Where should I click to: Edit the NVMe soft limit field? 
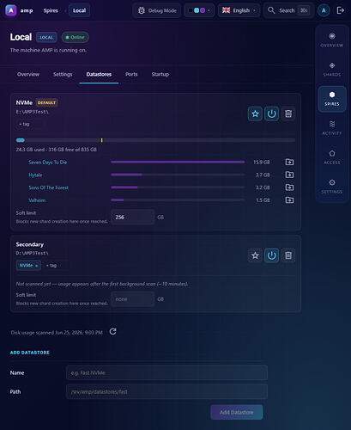click(132, 217)
